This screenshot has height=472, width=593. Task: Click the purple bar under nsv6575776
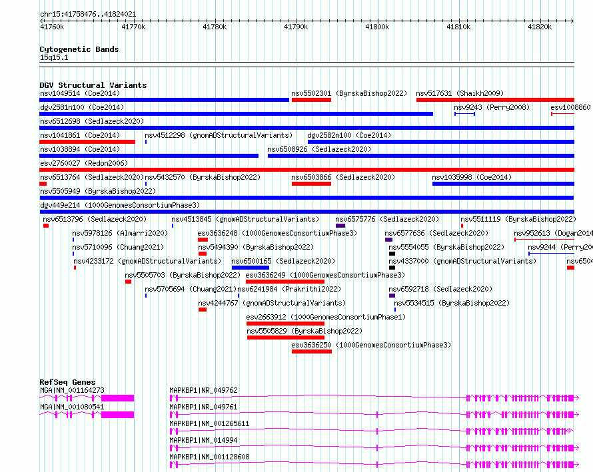340,226
